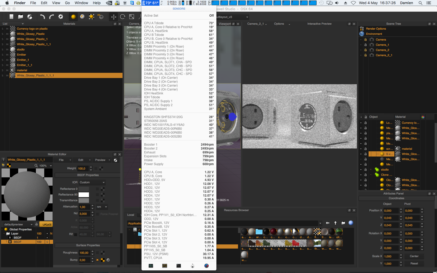Screen dimensions: 437x273
Task: Toggle the lock icon beside defaultpreview
Action: [37, 224]
